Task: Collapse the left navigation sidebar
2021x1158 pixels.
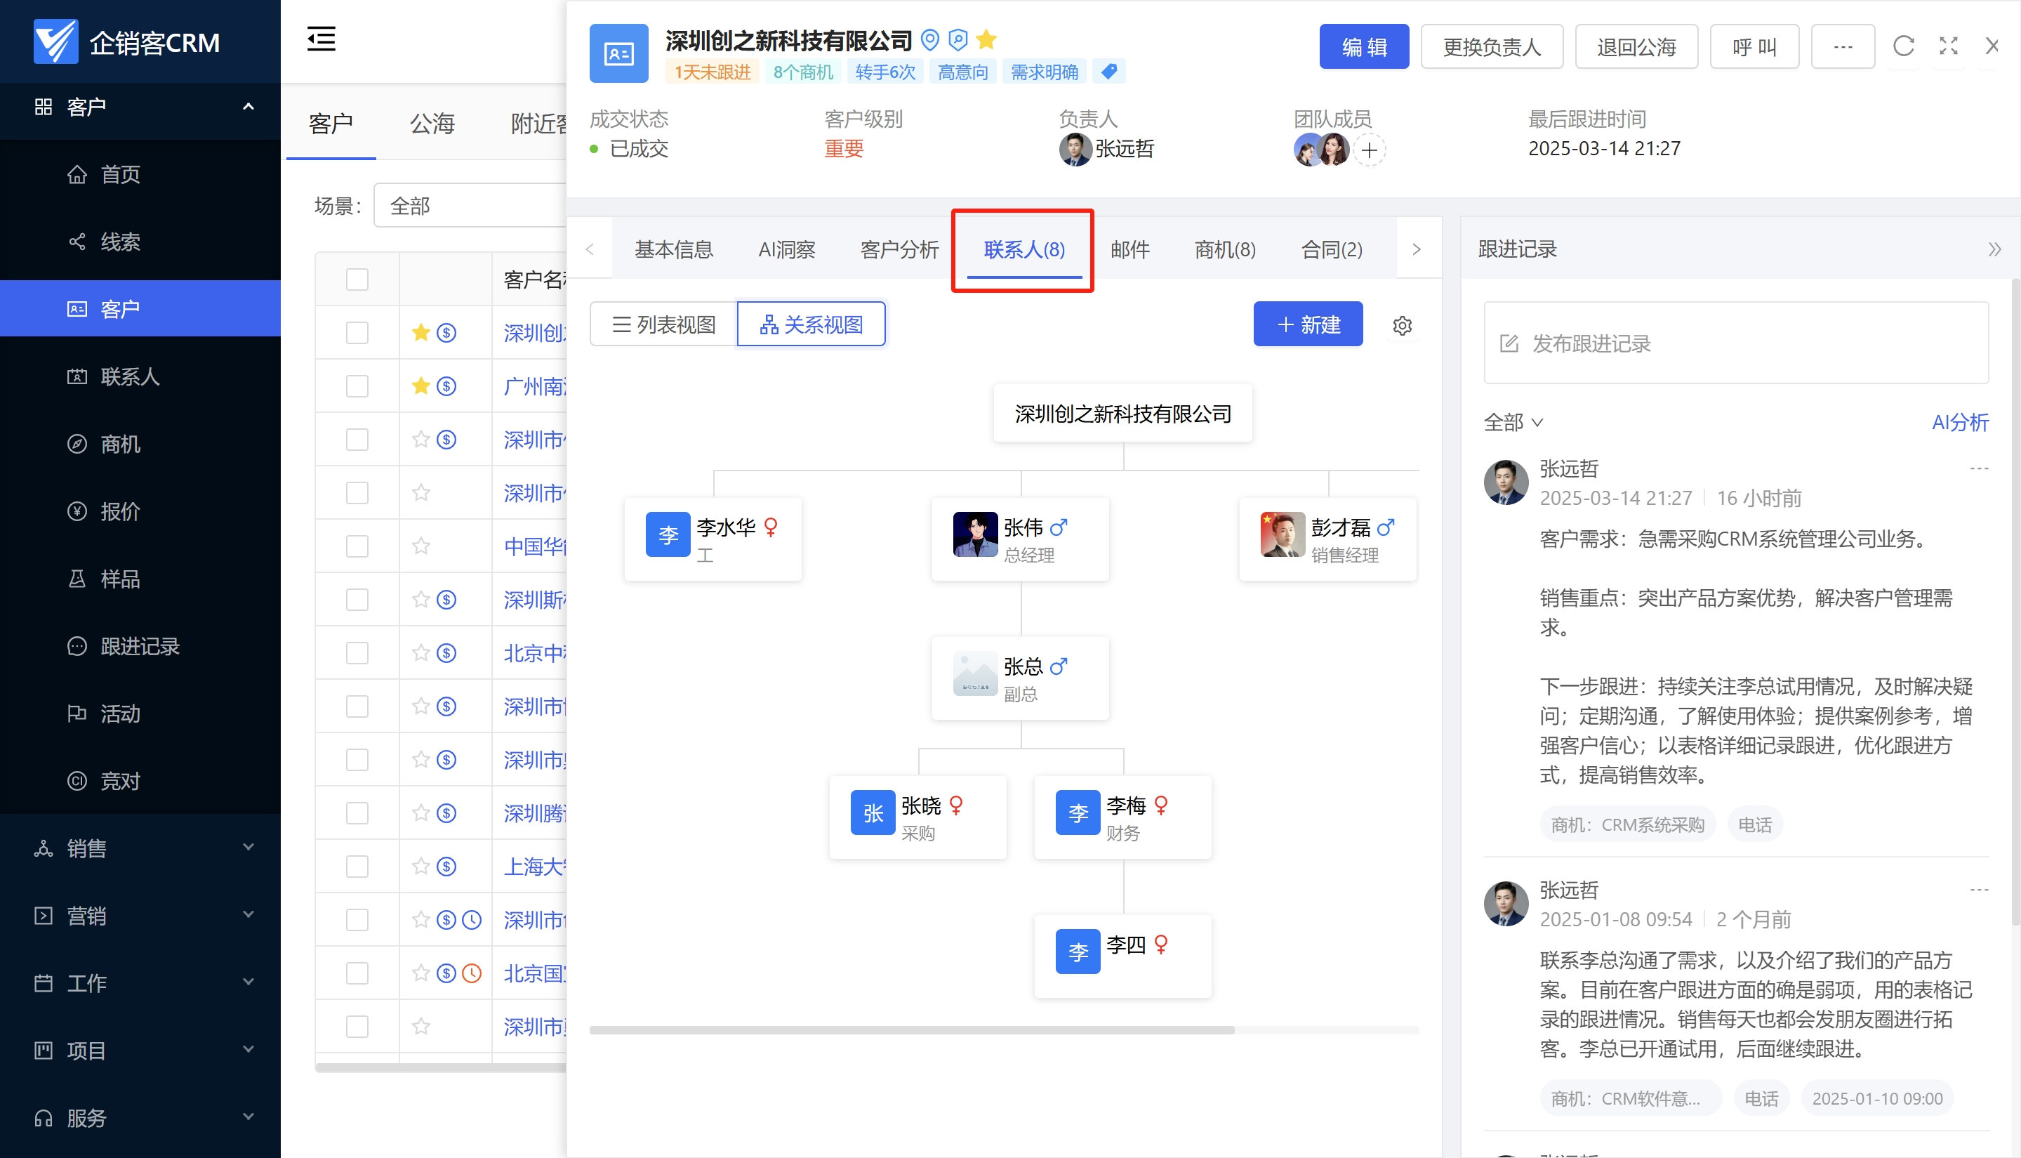Action: 320,39
